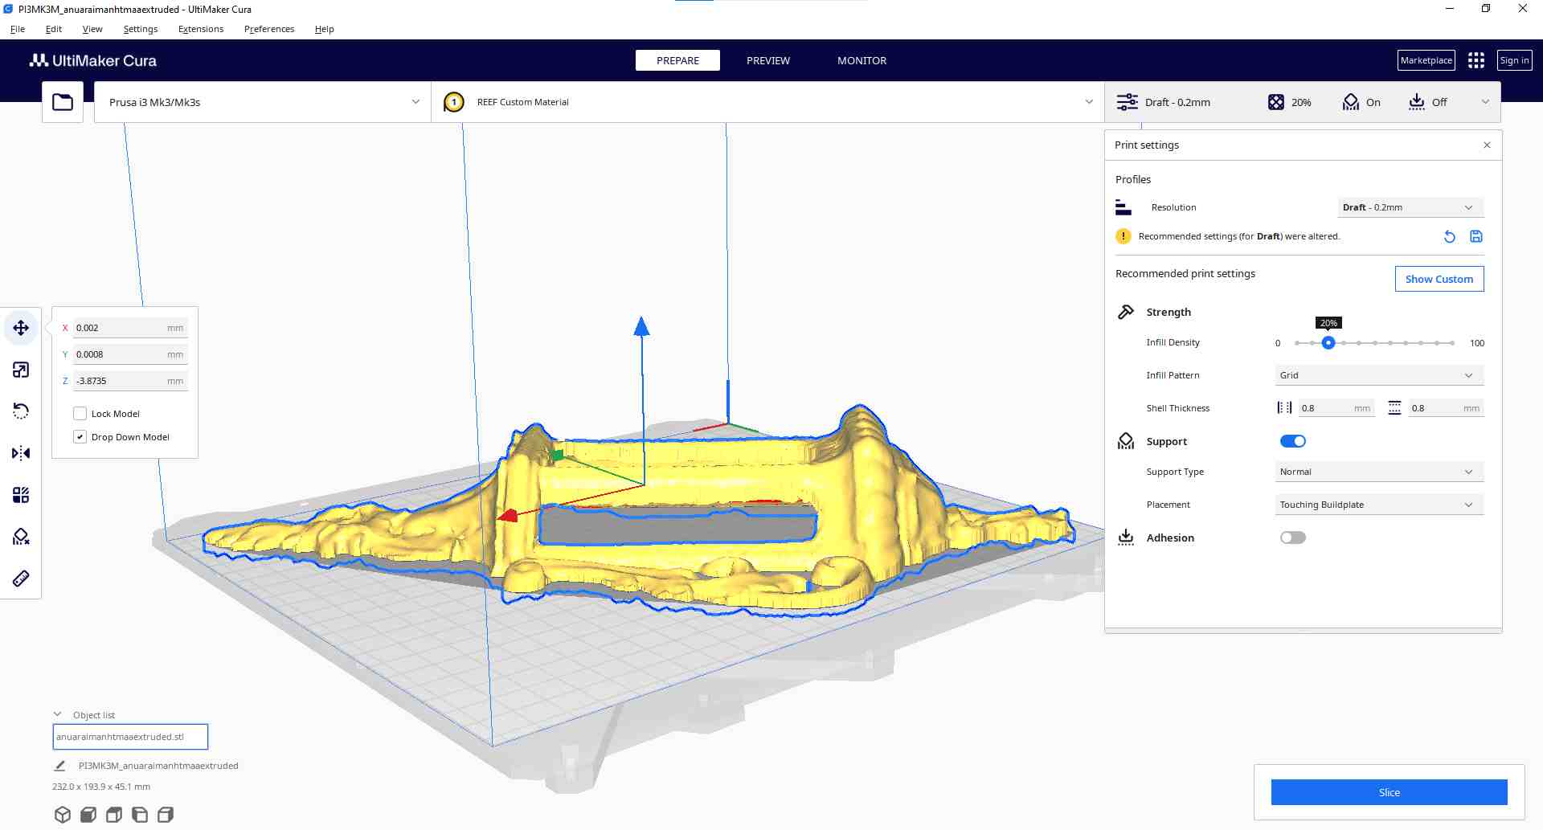Click the wall Shell Thickness 0.8 field
The height and width of the screenshot is (830, 1543).
pyautogui.click(x=1336, y=408)
